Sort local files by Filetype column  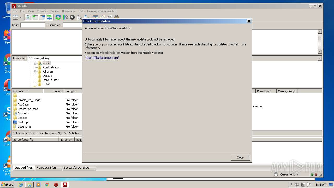click(73, 91)
